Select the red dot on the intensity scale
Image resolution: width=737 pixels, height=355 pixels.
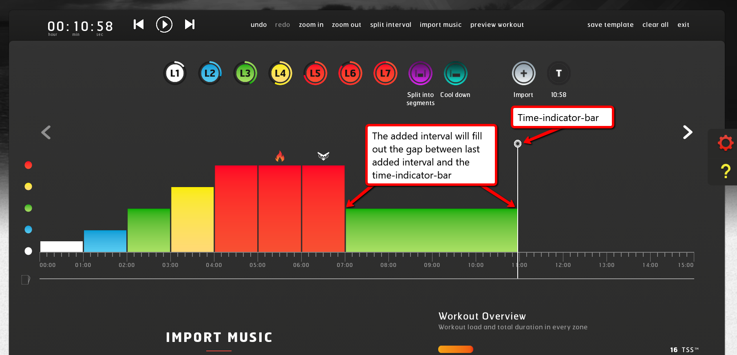point(28,165)
